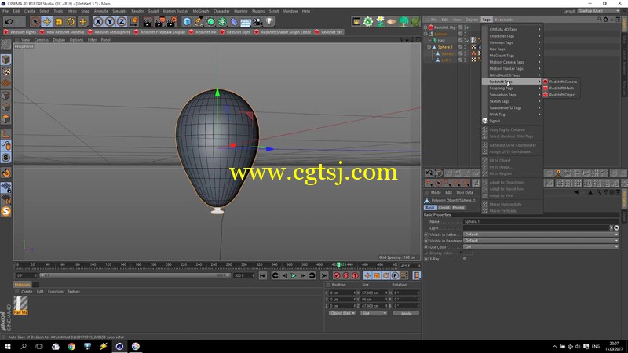Expand Sketch Tags submenu
This screenshot has height=353, width=628.
(x=513, y=101)
